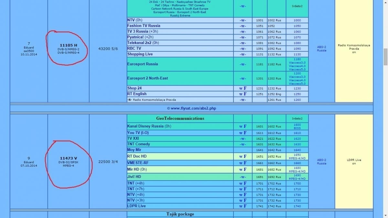Viewport: 388px width, 218px height.
Task: Click the date 10.11.2014 under Eduard sa3500
Action: [29, 55]
